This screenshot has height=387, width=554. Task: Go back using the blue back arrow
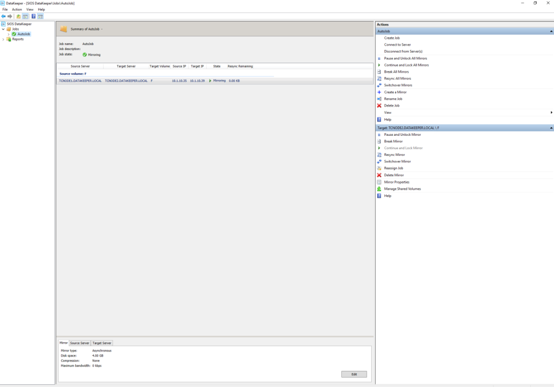(x=3, y=16)
